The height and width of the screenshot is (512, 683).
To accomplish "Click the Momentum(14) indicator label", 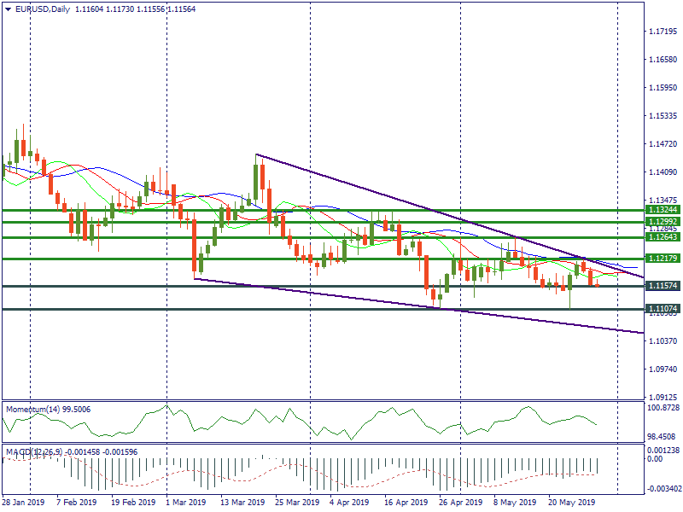I will coord(50,410).
